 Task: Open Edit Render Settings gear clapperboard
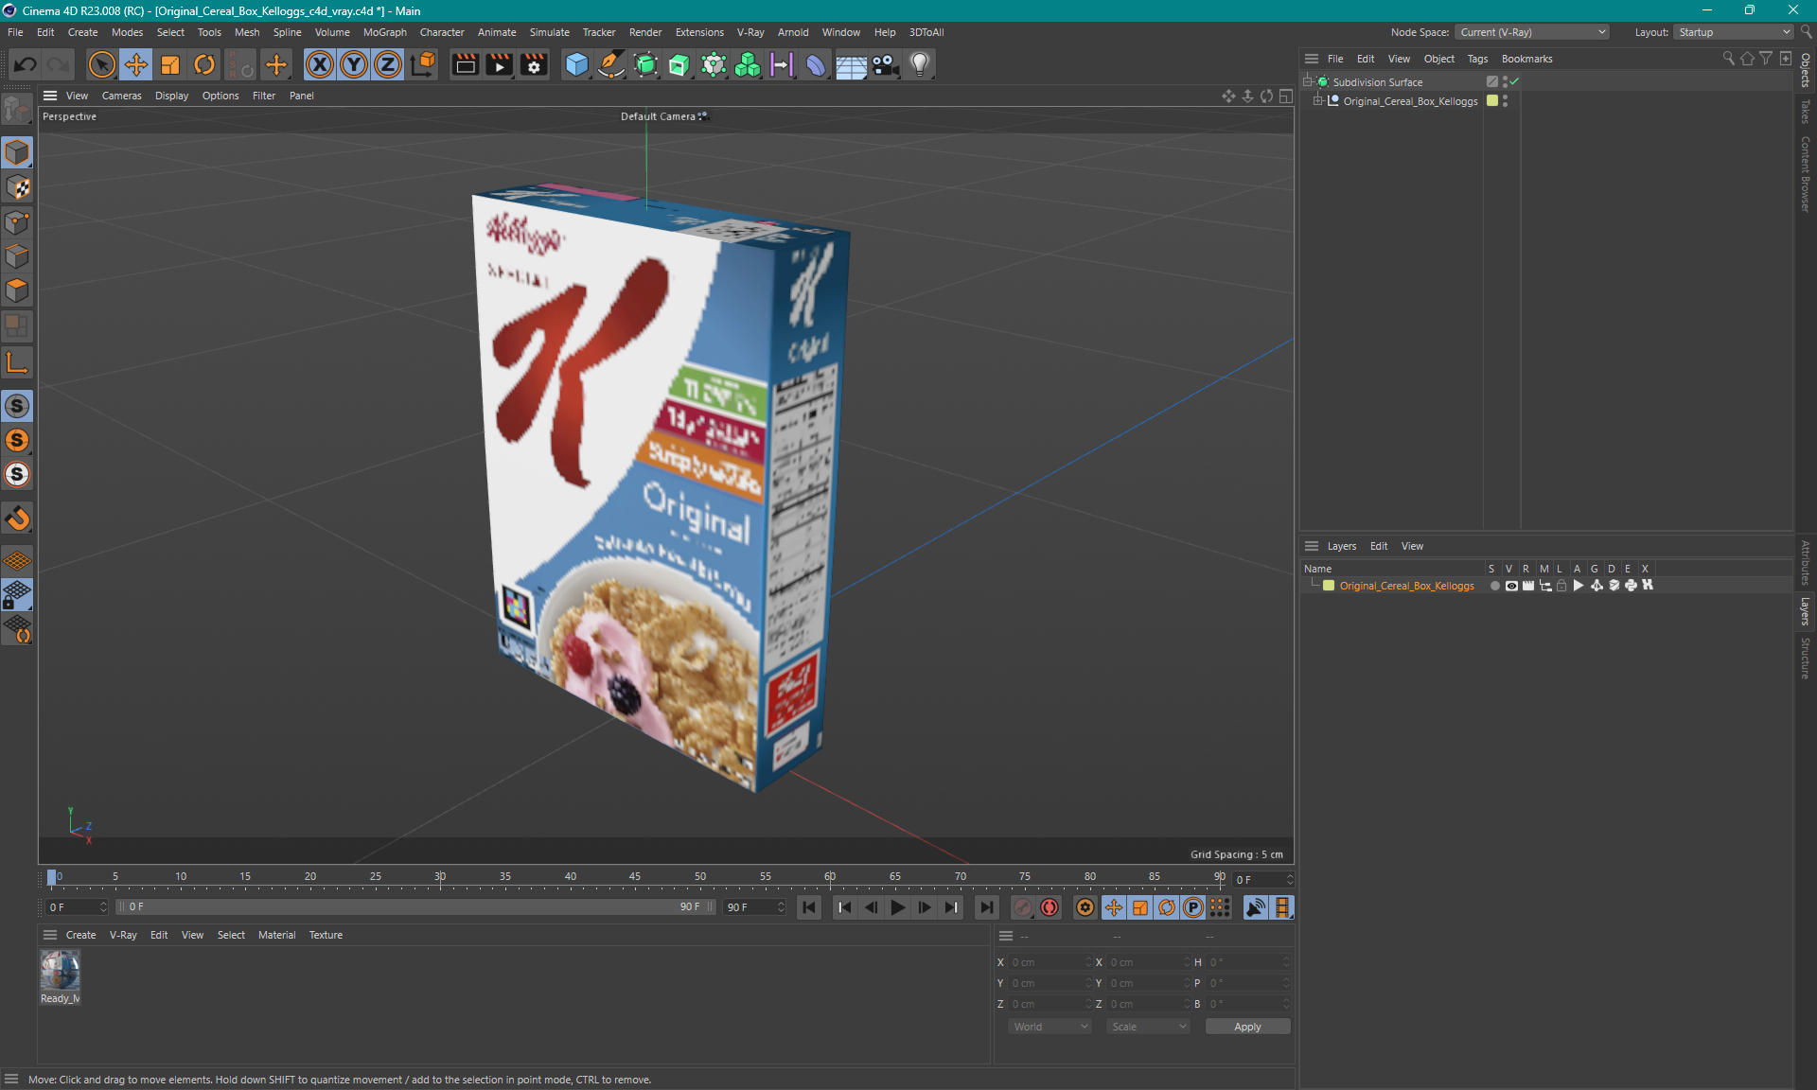[x=535, y=64]
